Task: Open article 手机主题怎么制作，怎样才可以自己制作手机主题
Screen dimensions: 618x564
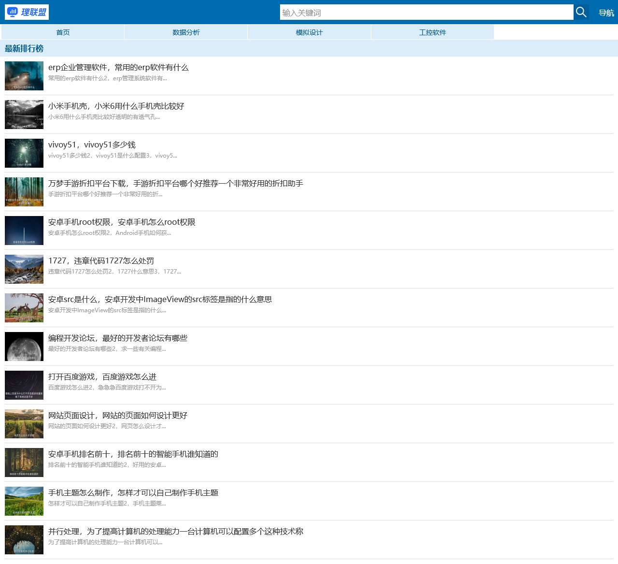Action: click(x=133, y=493)
